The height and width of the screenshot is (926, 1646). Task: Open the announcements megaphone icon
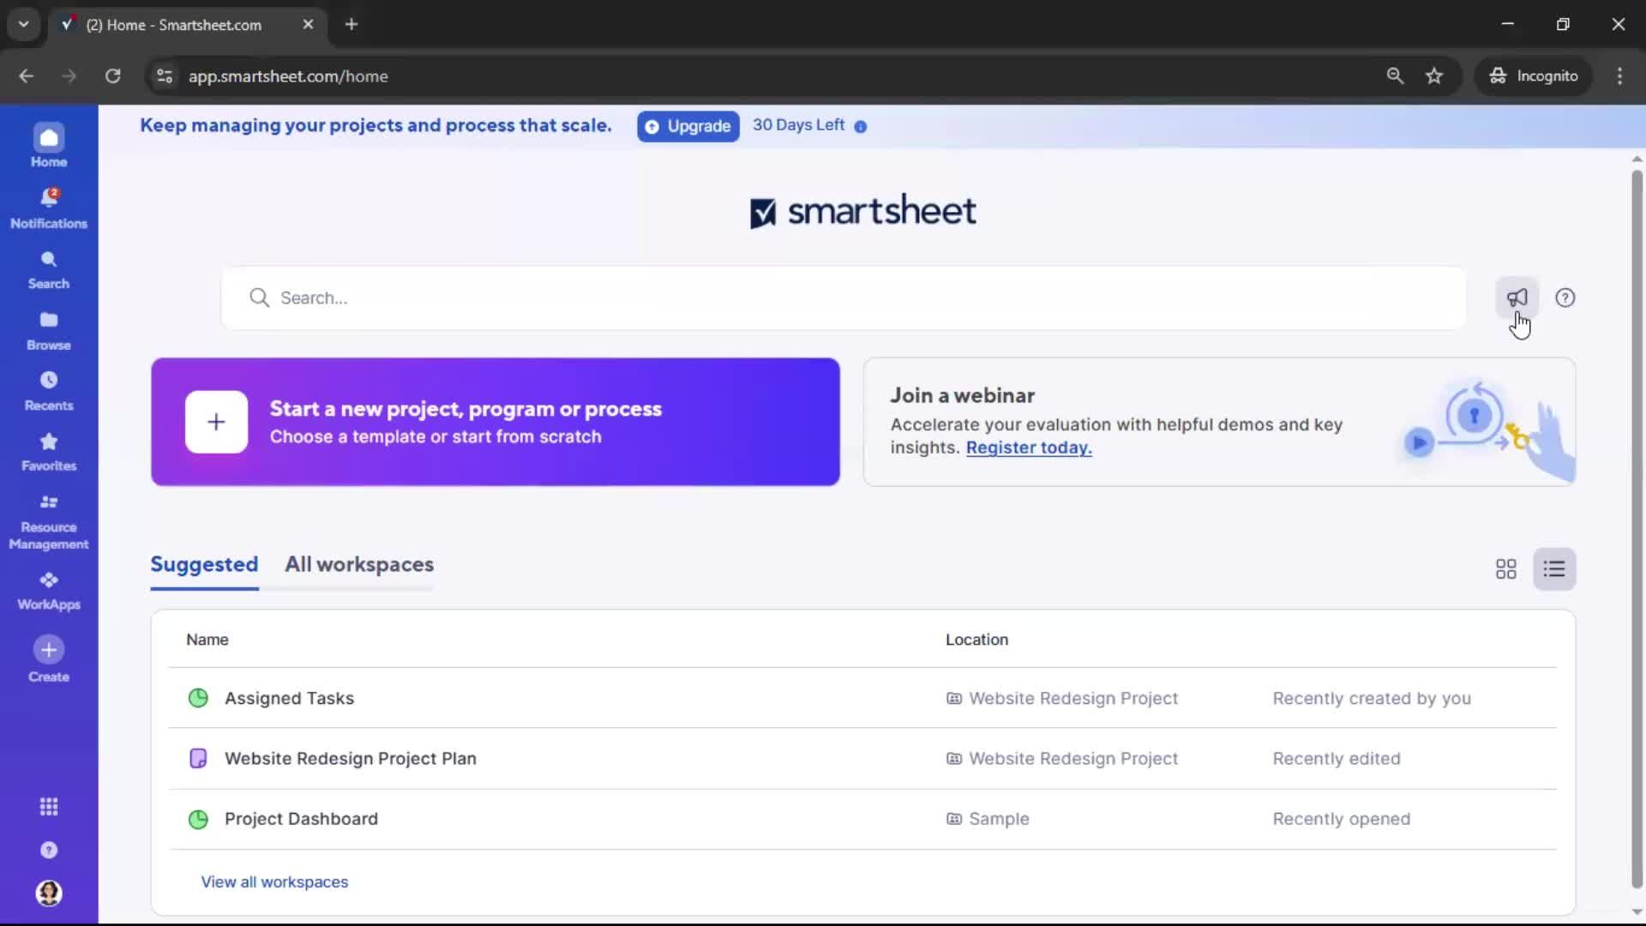click(1517, 298)
